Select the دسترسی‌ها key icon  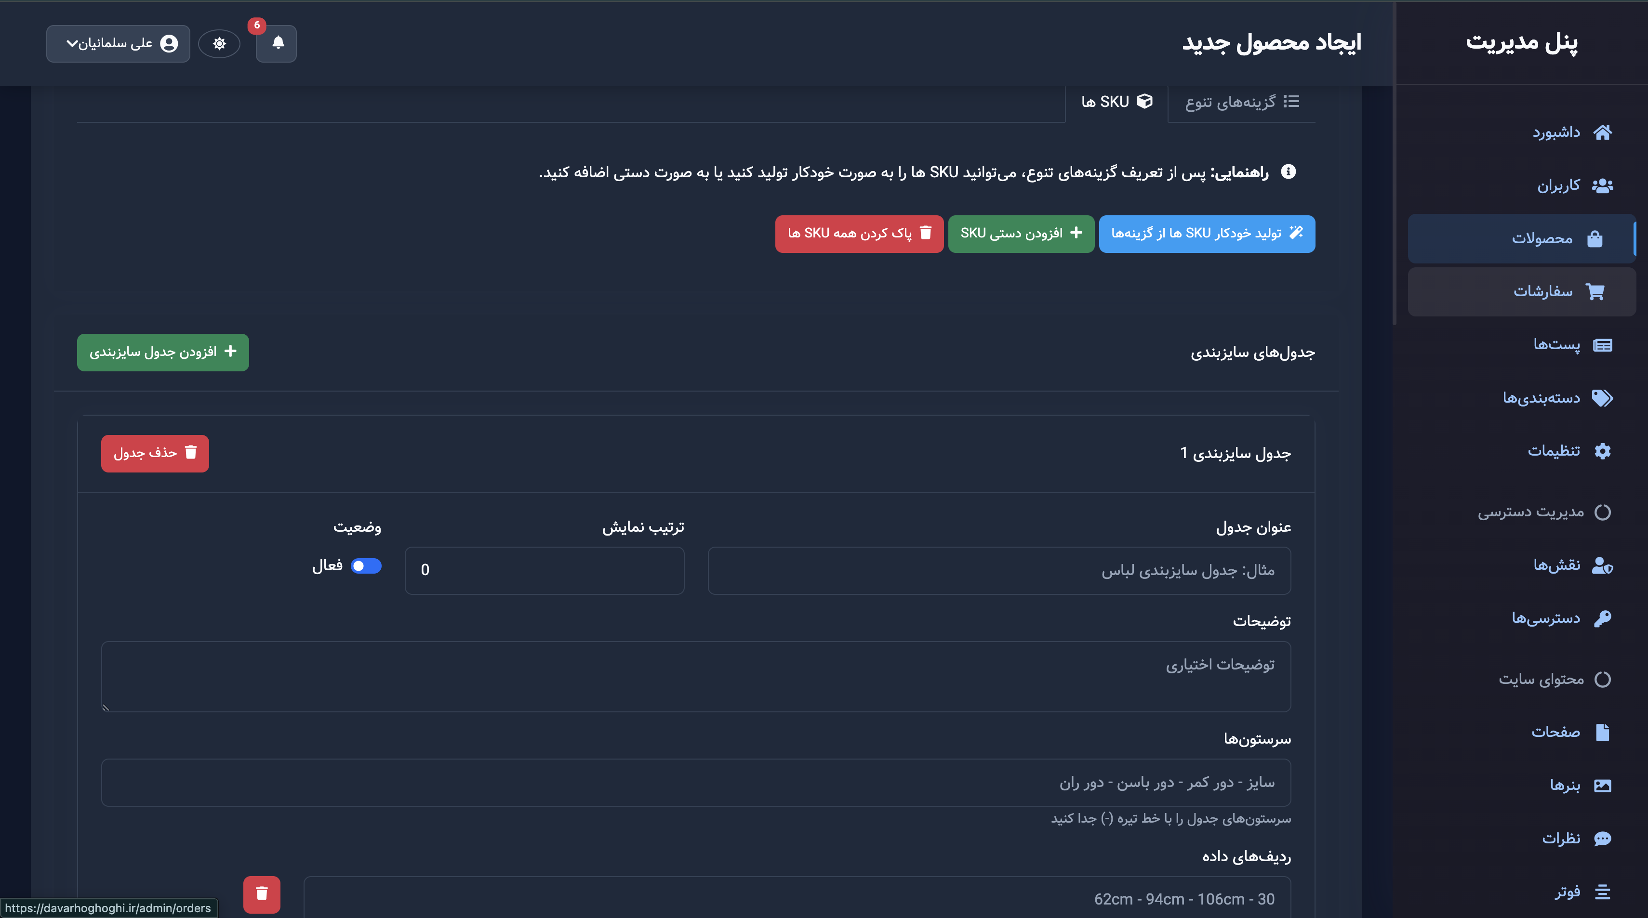click(x=1603, y=617)
